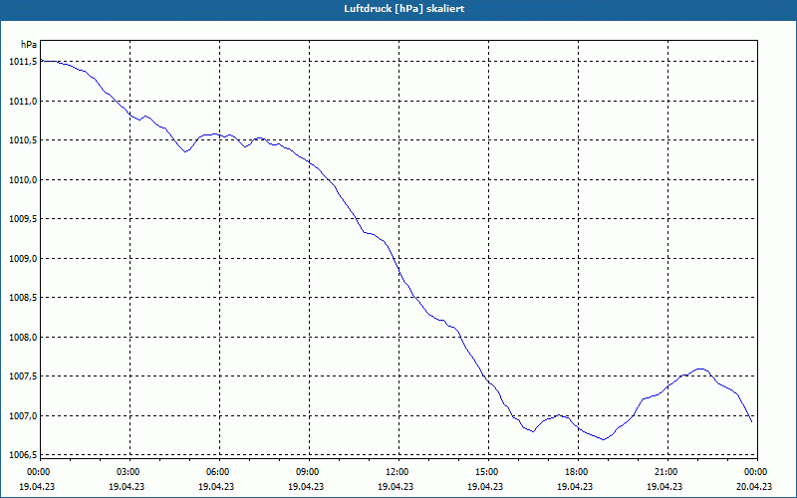Select the 1007,0 y-axis value

(x=23, y=416)
